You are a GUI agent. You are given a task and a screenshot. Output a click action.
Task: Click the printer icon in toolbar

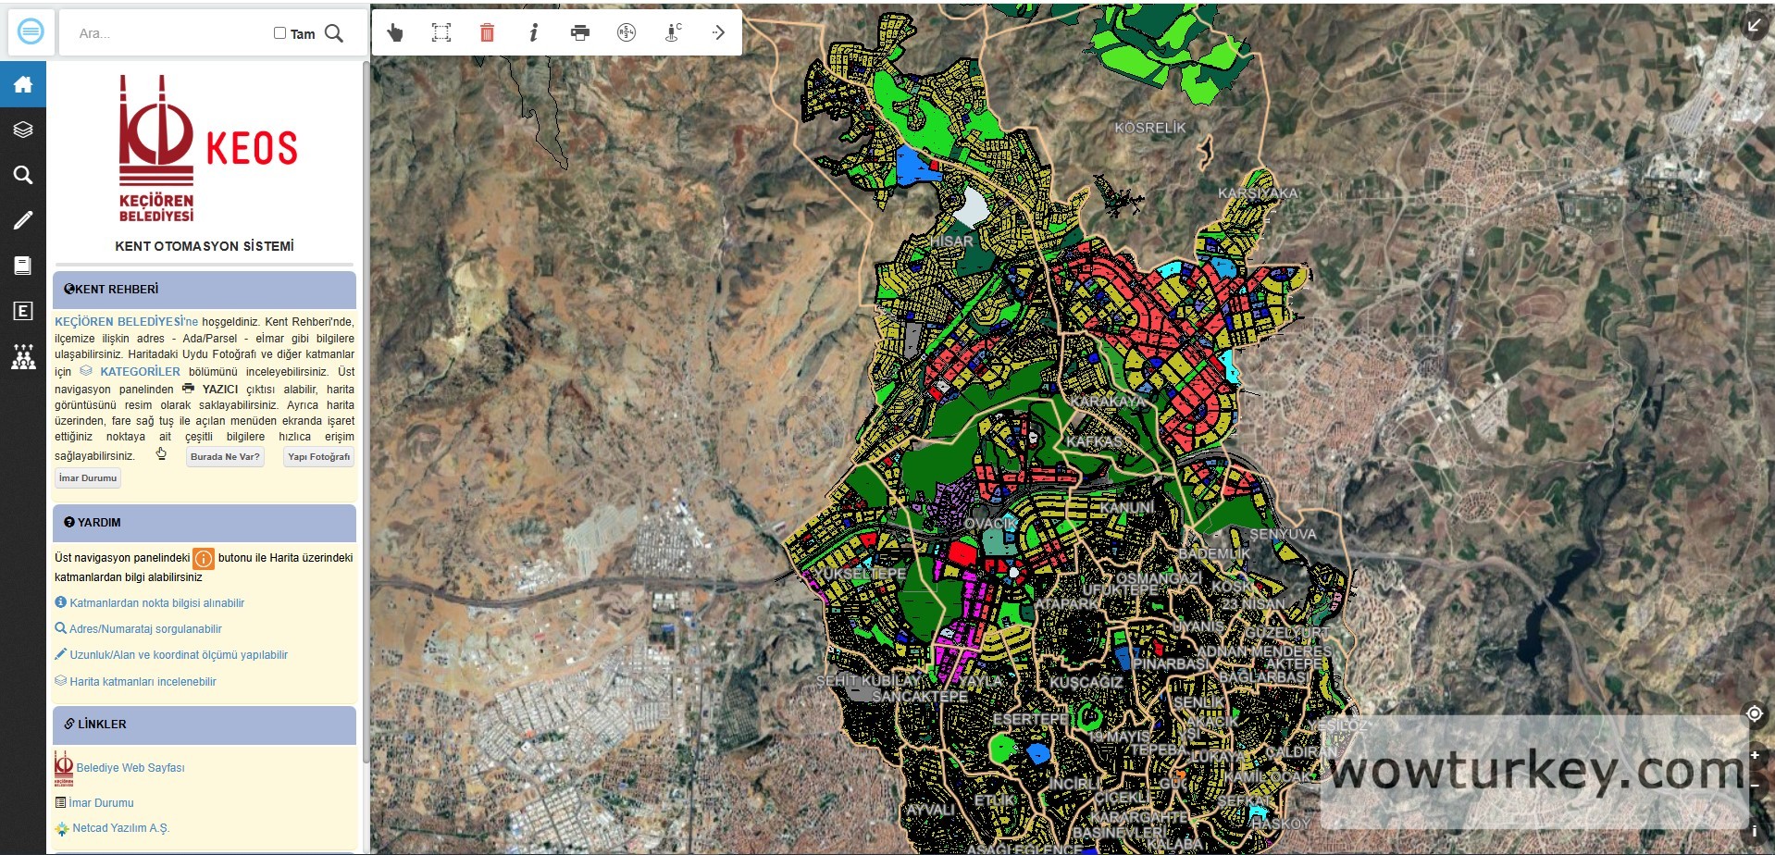580,33
